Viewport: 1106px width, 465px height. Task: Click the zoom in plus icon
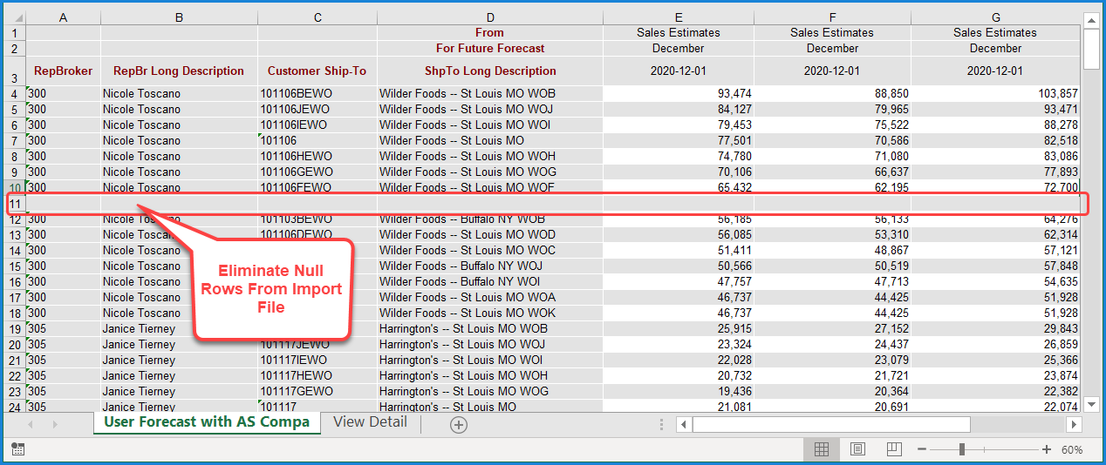tap(1047, 449)
